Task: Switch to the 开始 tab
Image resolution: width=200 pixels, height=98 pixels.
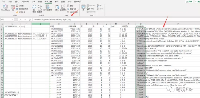Action: [x=10, y=2]
